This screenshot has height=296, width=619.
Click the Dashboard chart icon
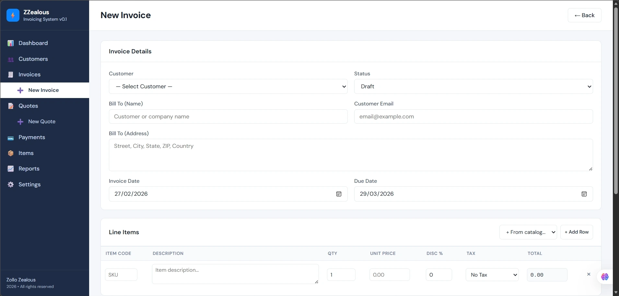tap(11, 43)
